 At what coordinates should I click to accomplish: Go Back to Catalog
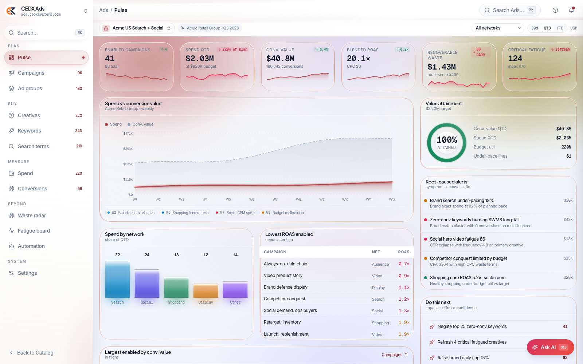[32, 353]
